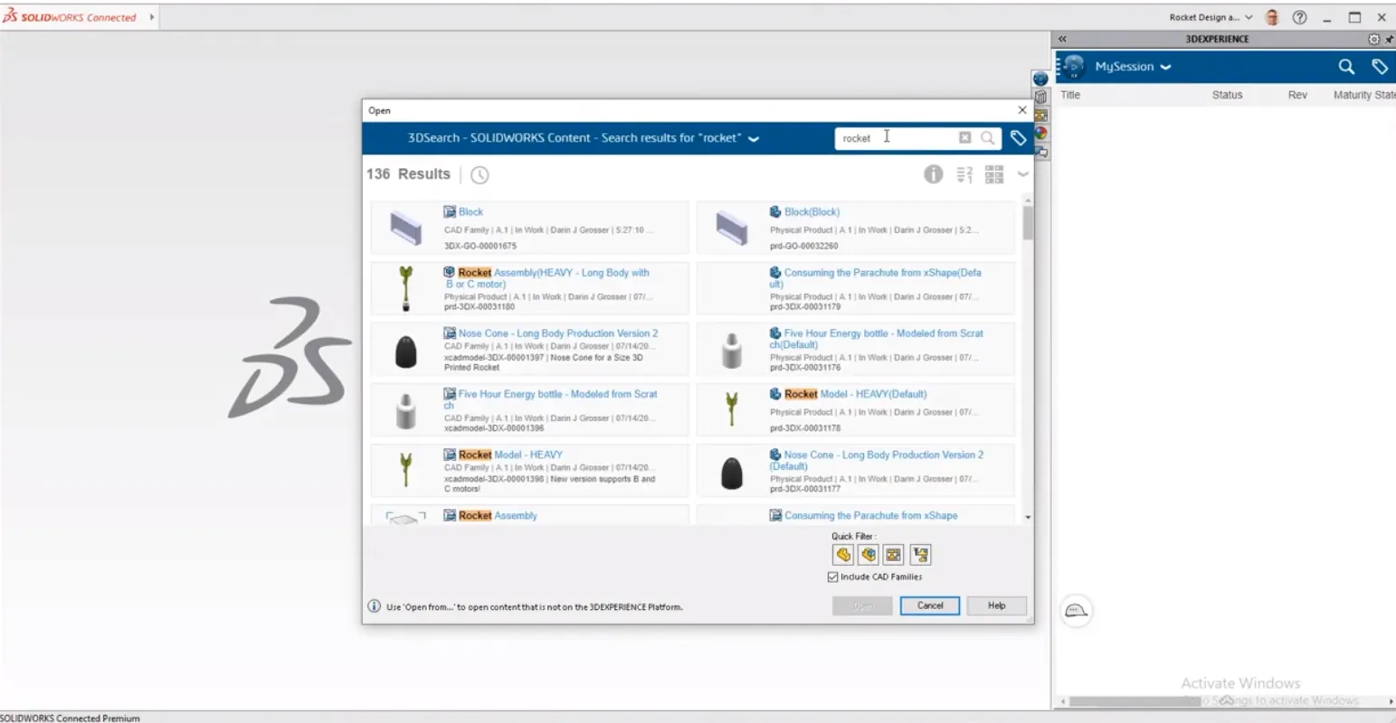Clear the rocket search text with the X
This screenshot has width=1396, height=723.
[964, 138]
